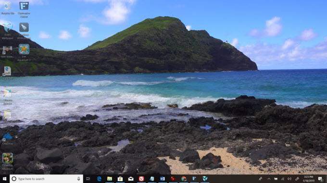
Task: Open the desktop shortcut with a person's photo thumbnail
Action: pyautogui.click(x=8, y=52)
